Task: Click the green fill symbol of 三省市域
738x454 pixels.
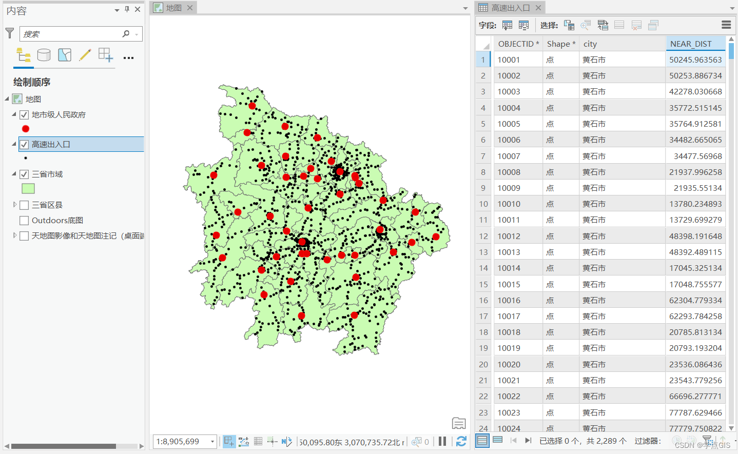Action: pyautogui.click(x=28, y=189)
